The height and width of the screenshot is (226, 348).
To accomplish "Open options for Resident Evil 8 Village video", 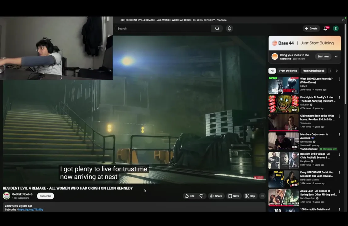I will 340,154.
